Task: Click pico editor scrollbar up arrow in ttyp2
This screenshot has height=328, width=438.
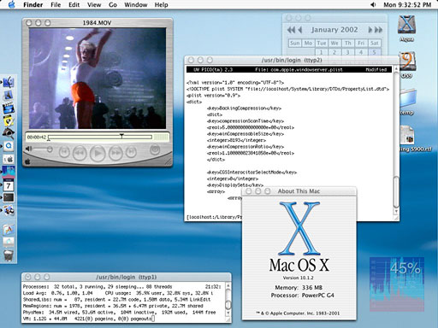Action: (x=396, y=69)
